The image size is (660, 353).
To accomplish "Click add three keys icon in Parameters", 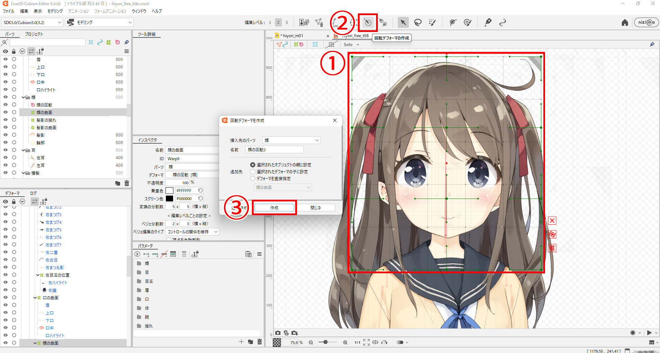I will [x=155, y=254].
